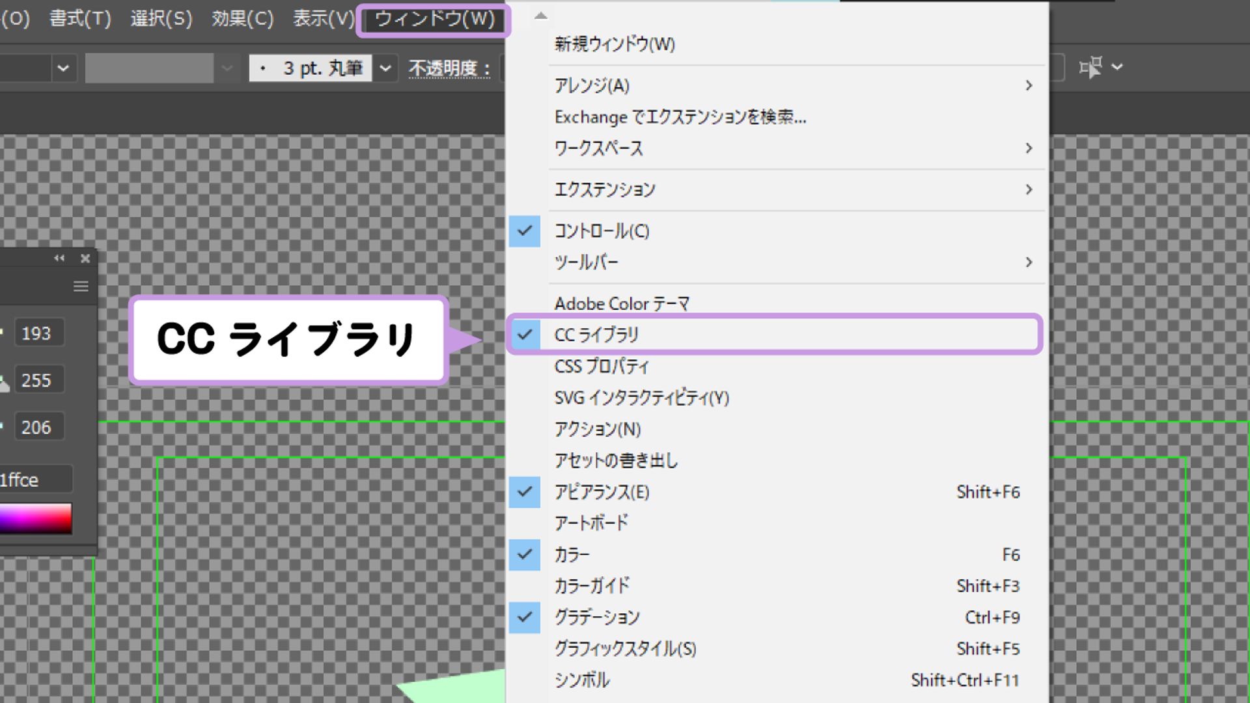
Task: Open the 3 pt. 丸筆 brush definition dropdown
Action: point(385,67)
